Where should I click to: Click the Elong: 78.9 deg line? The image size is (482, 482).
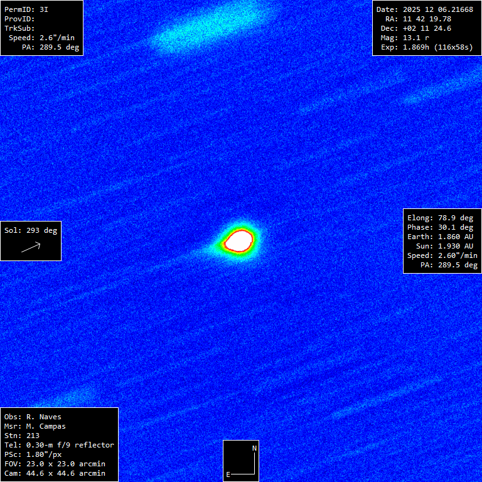[440, 218]
